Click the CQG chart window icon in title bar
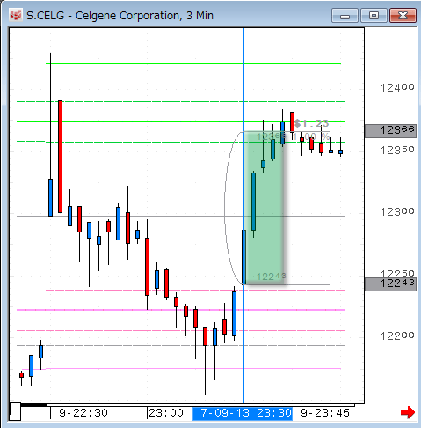 pyautogui.click(x=16, y=15)
